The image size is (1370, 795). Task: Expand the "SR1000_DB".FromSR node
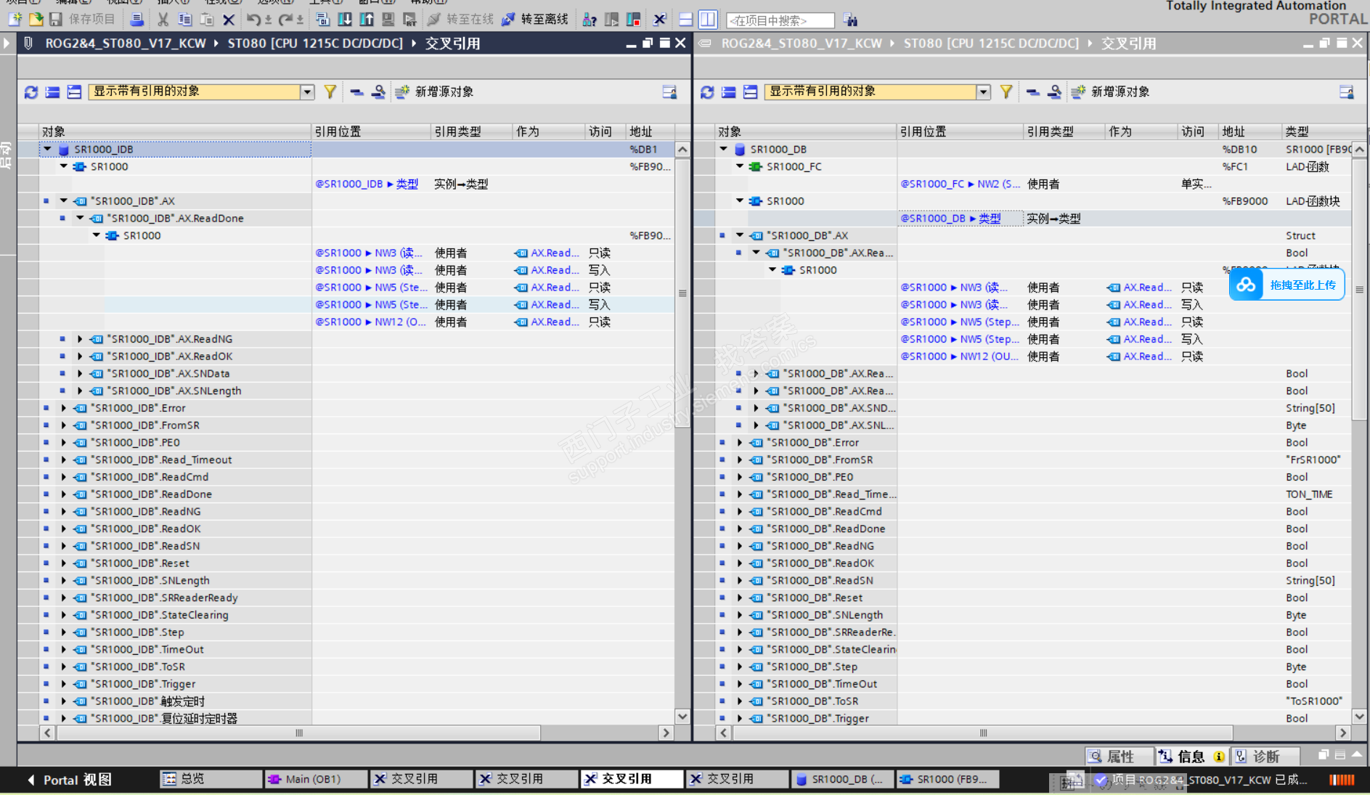pyautogui.click(x=740, y=460)
